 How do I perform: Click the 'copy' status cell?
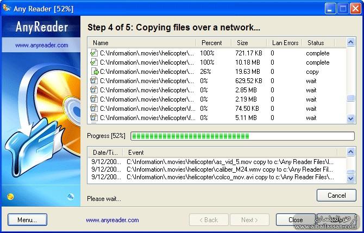(x=312, y=72)
